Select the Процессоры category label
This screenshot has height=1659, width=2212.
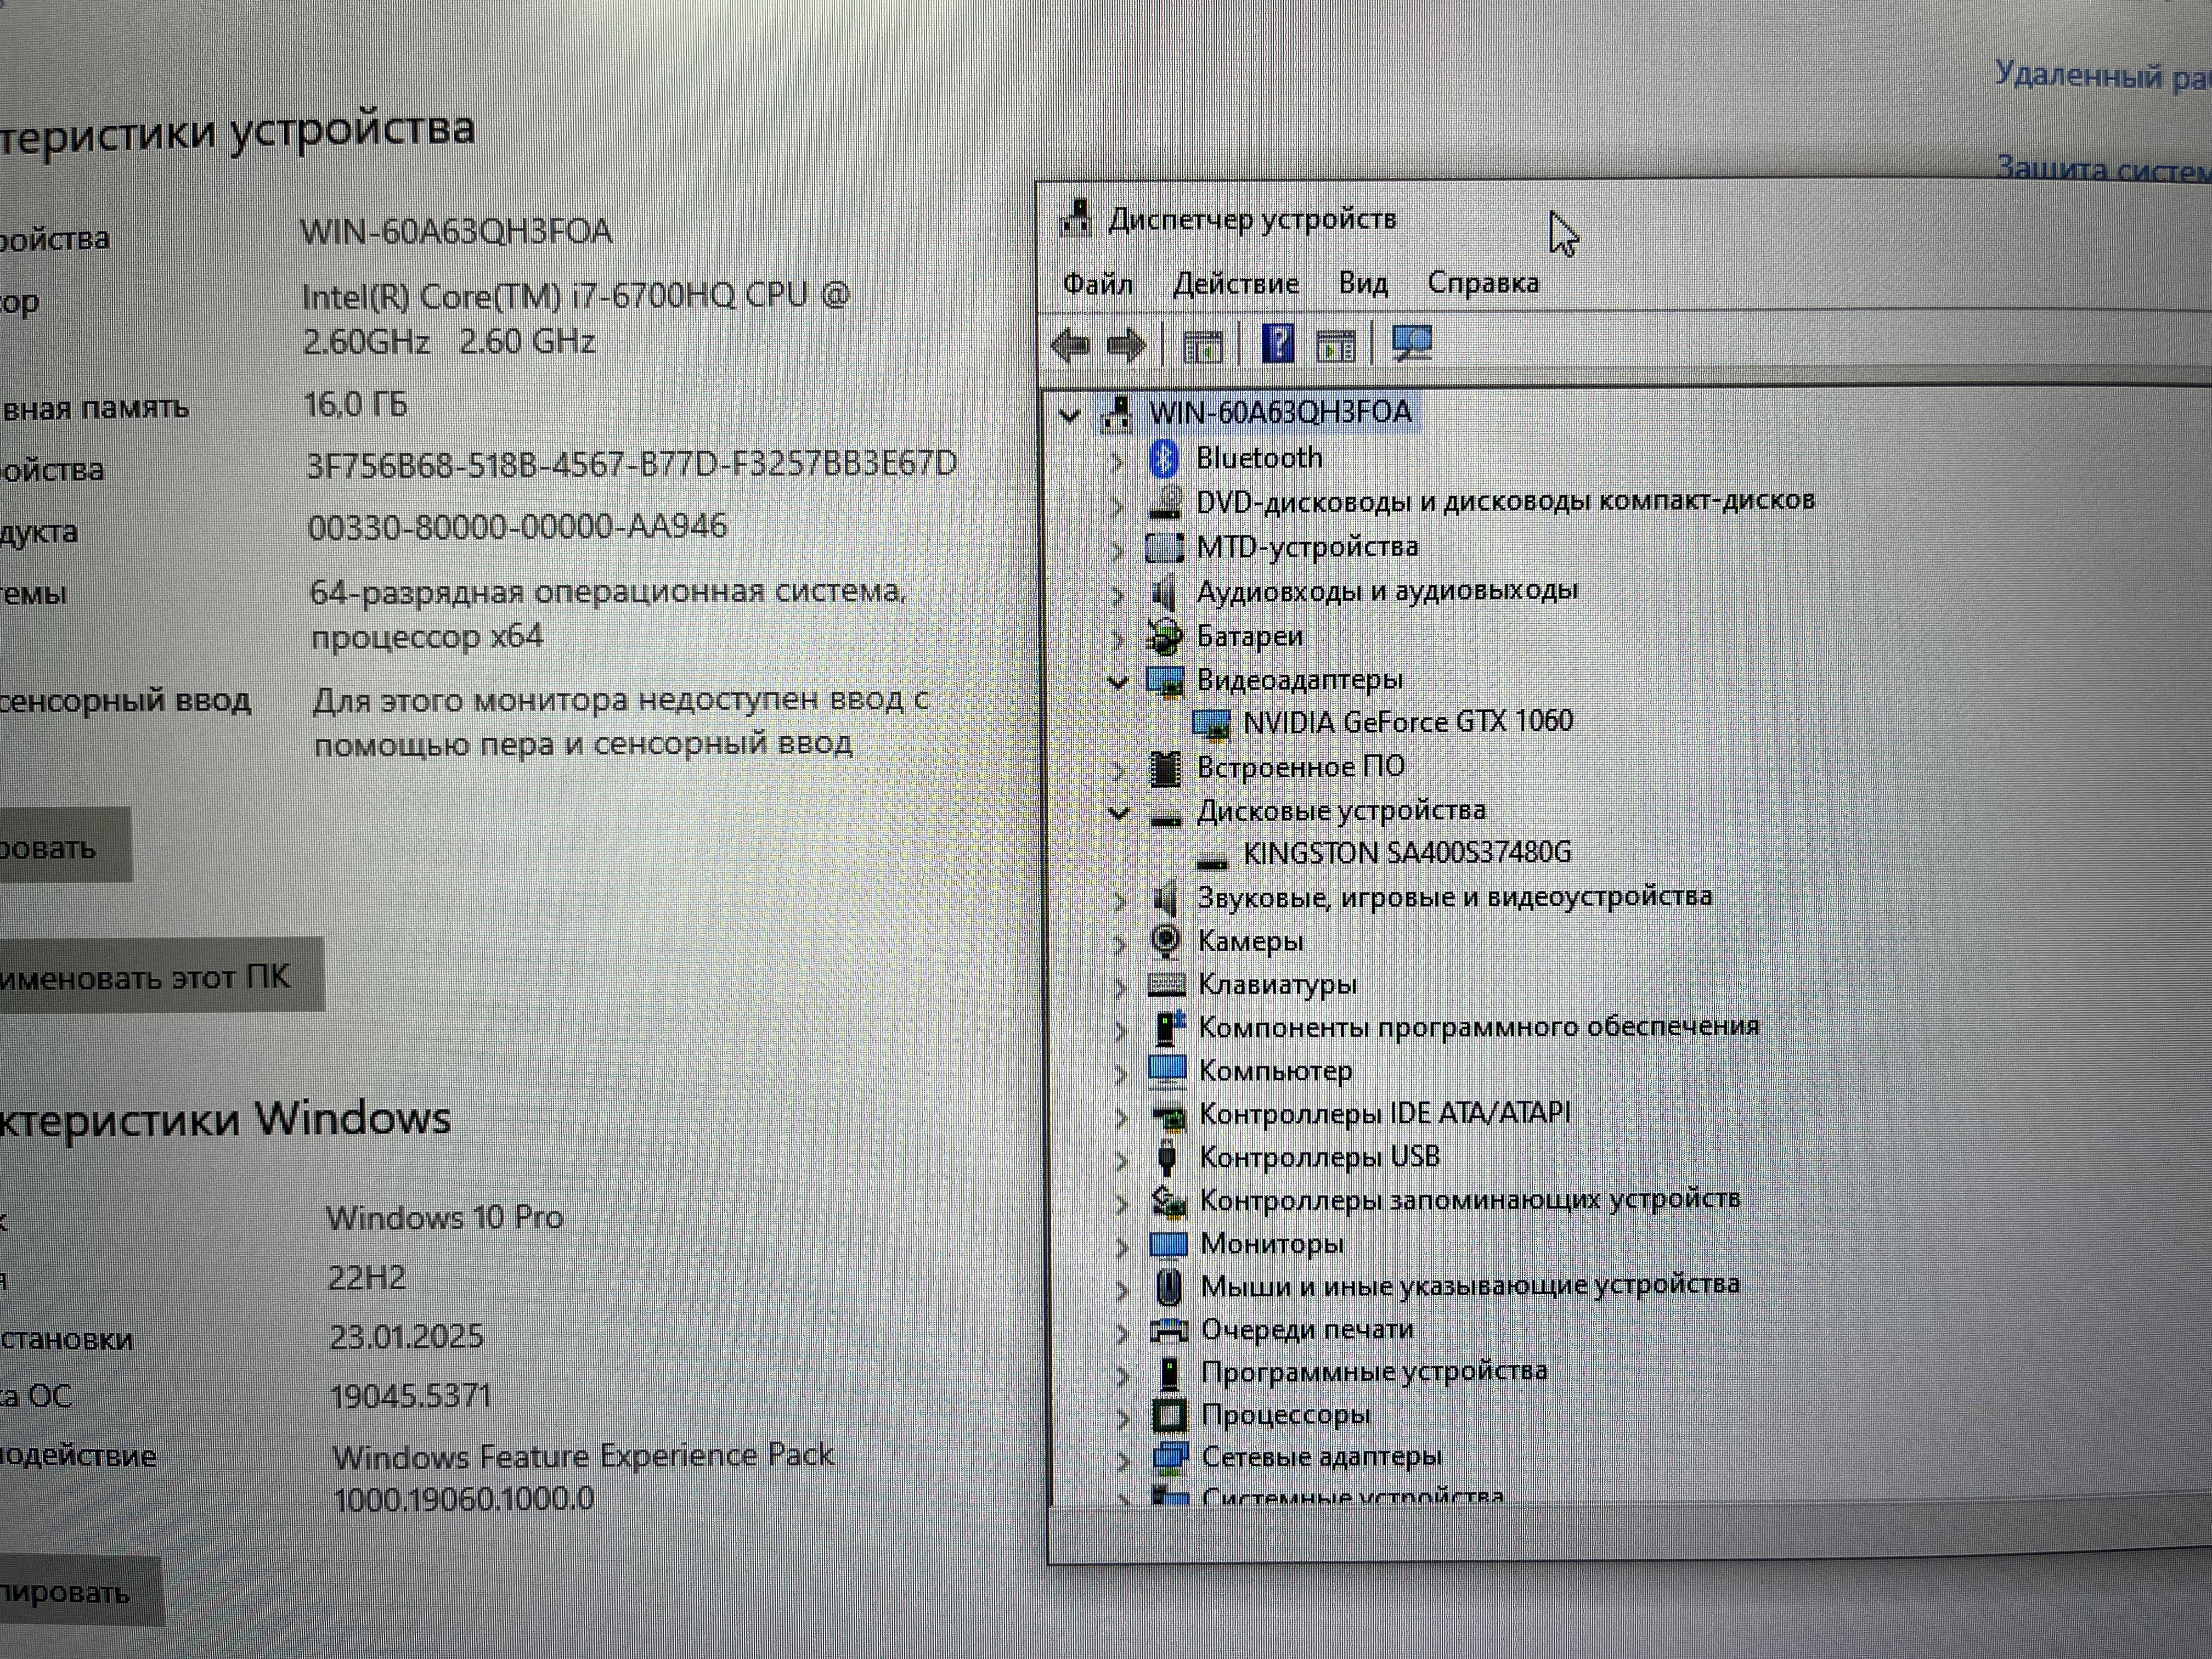(x=1285, y=1415)
